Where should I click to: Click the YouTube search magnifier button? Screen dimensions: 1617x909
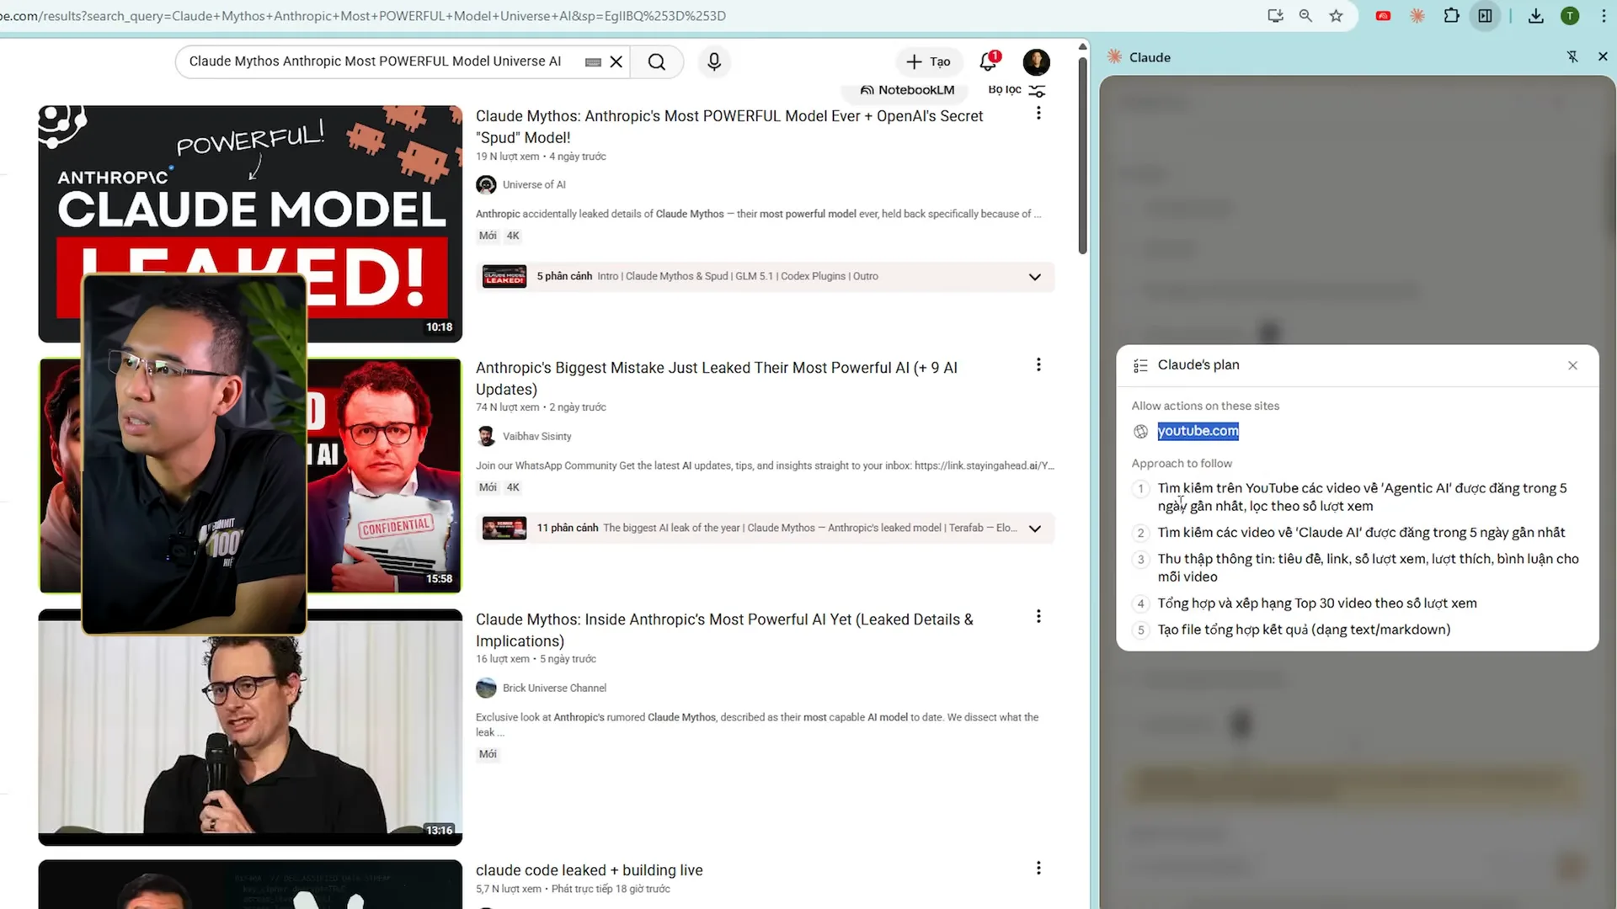point(657,61)
